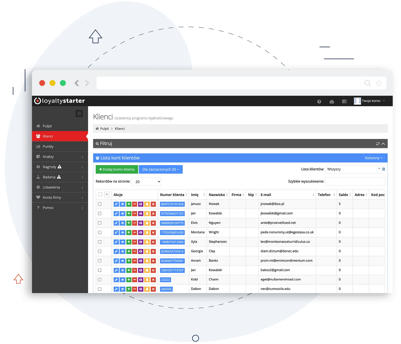Add points for Avram Banks

point(129,261)
